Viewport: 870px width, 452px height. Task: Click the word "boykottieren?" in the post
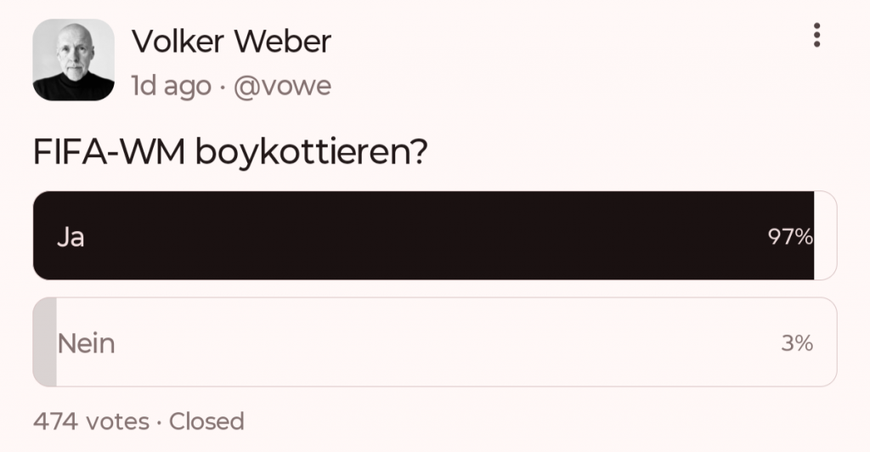click(x=311, y=153)
